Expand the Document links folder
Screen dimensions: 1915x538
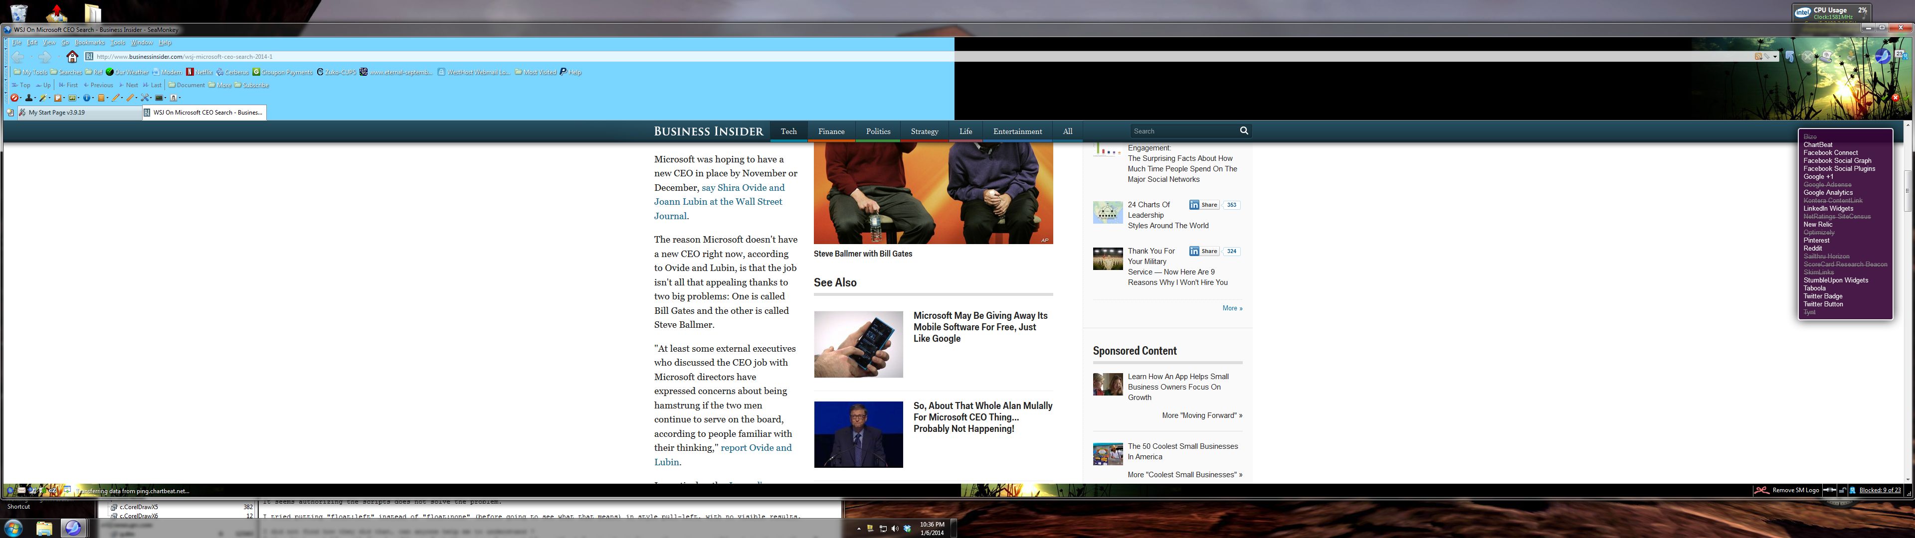187,86
